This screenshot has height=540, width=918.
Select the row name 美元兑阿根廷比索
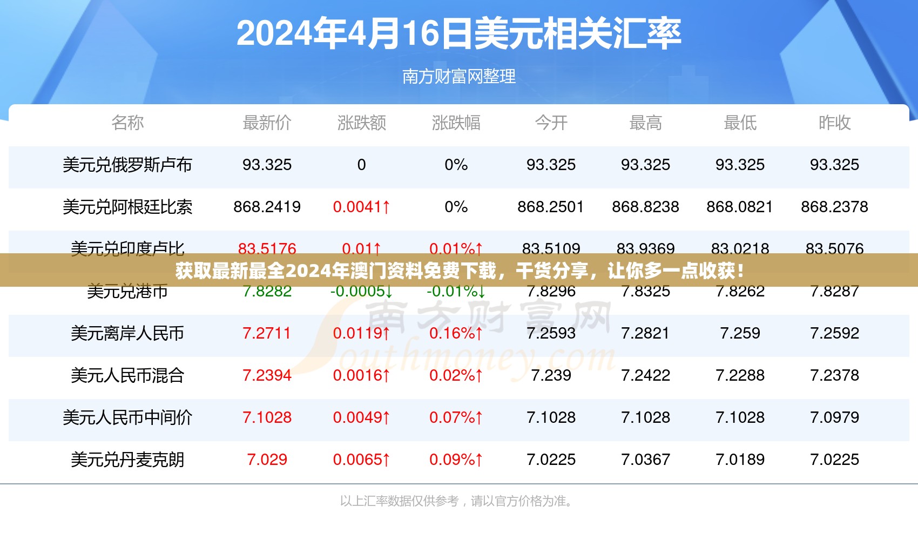[127, 207]
